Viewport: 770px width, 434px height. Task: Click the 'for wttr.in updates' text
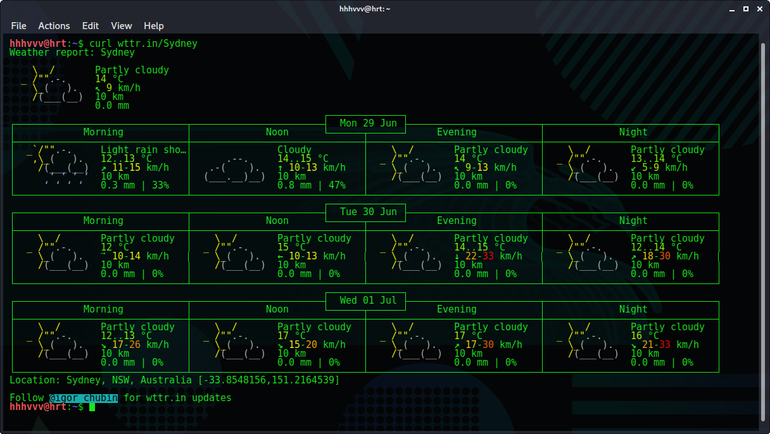pyautogui.click(x=177, y=398)
